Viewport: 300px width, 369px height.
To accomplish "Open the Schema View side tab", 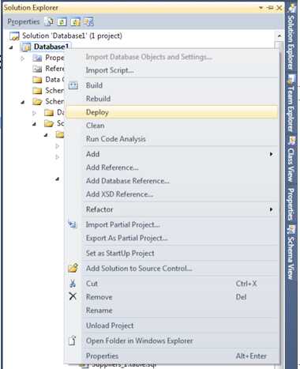I will (290, 253).
